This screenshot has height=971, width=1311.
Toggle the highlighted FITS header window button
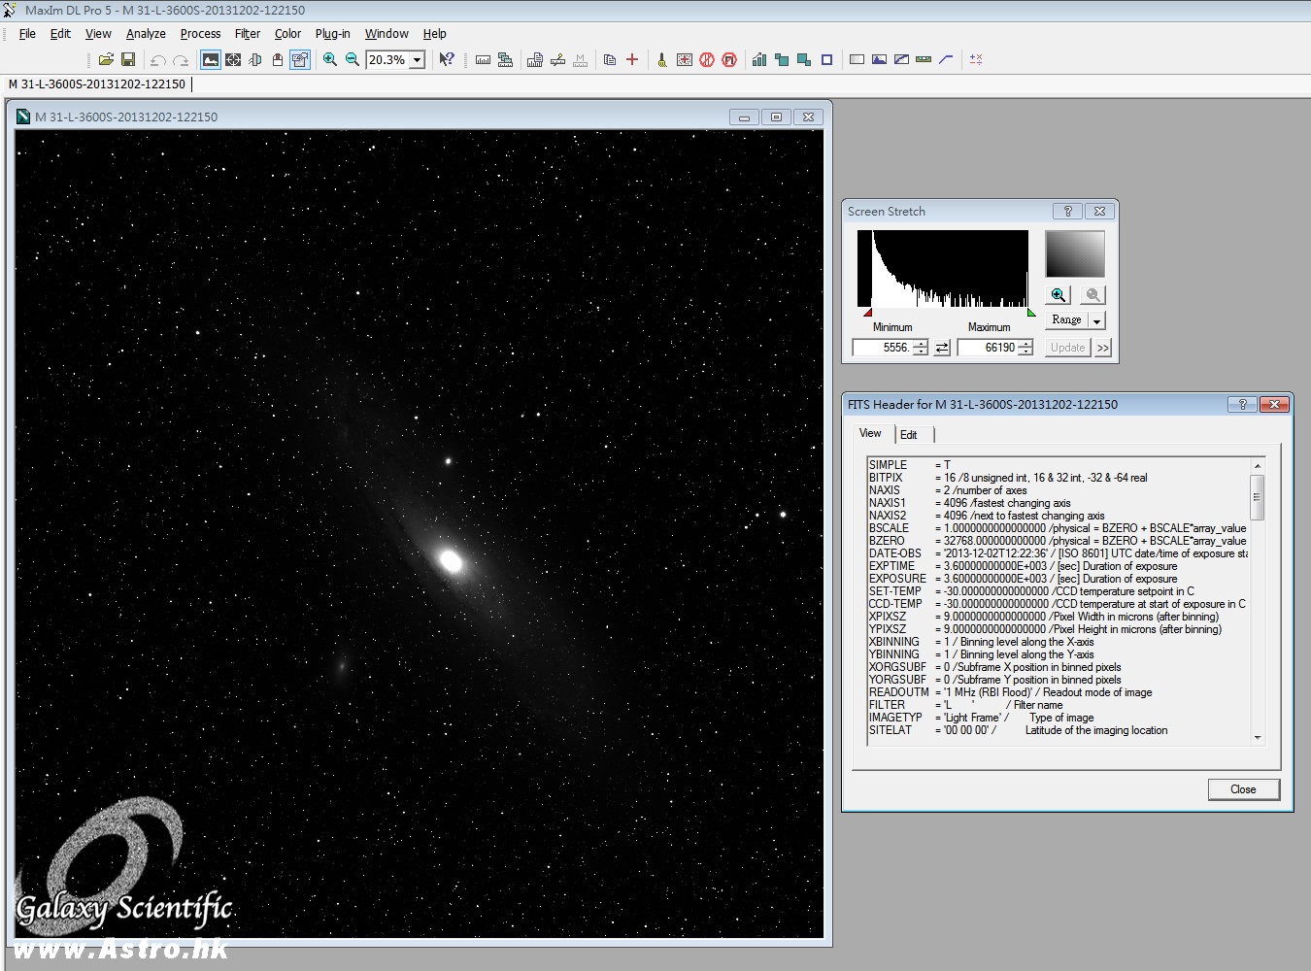300,60
